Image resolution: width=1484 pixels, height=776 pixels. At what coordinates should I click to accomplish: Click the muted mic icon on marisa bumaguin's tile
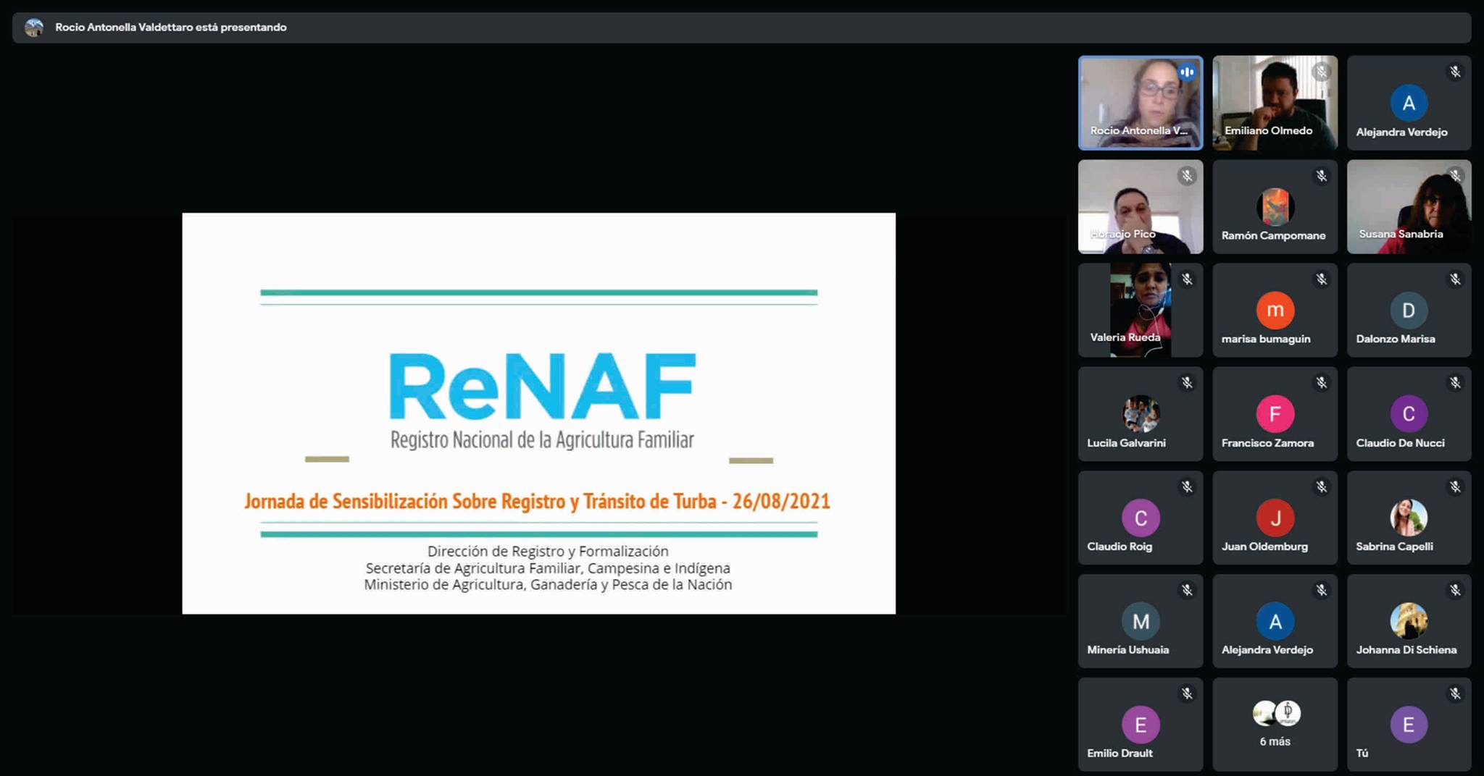tap(1322, 279)
